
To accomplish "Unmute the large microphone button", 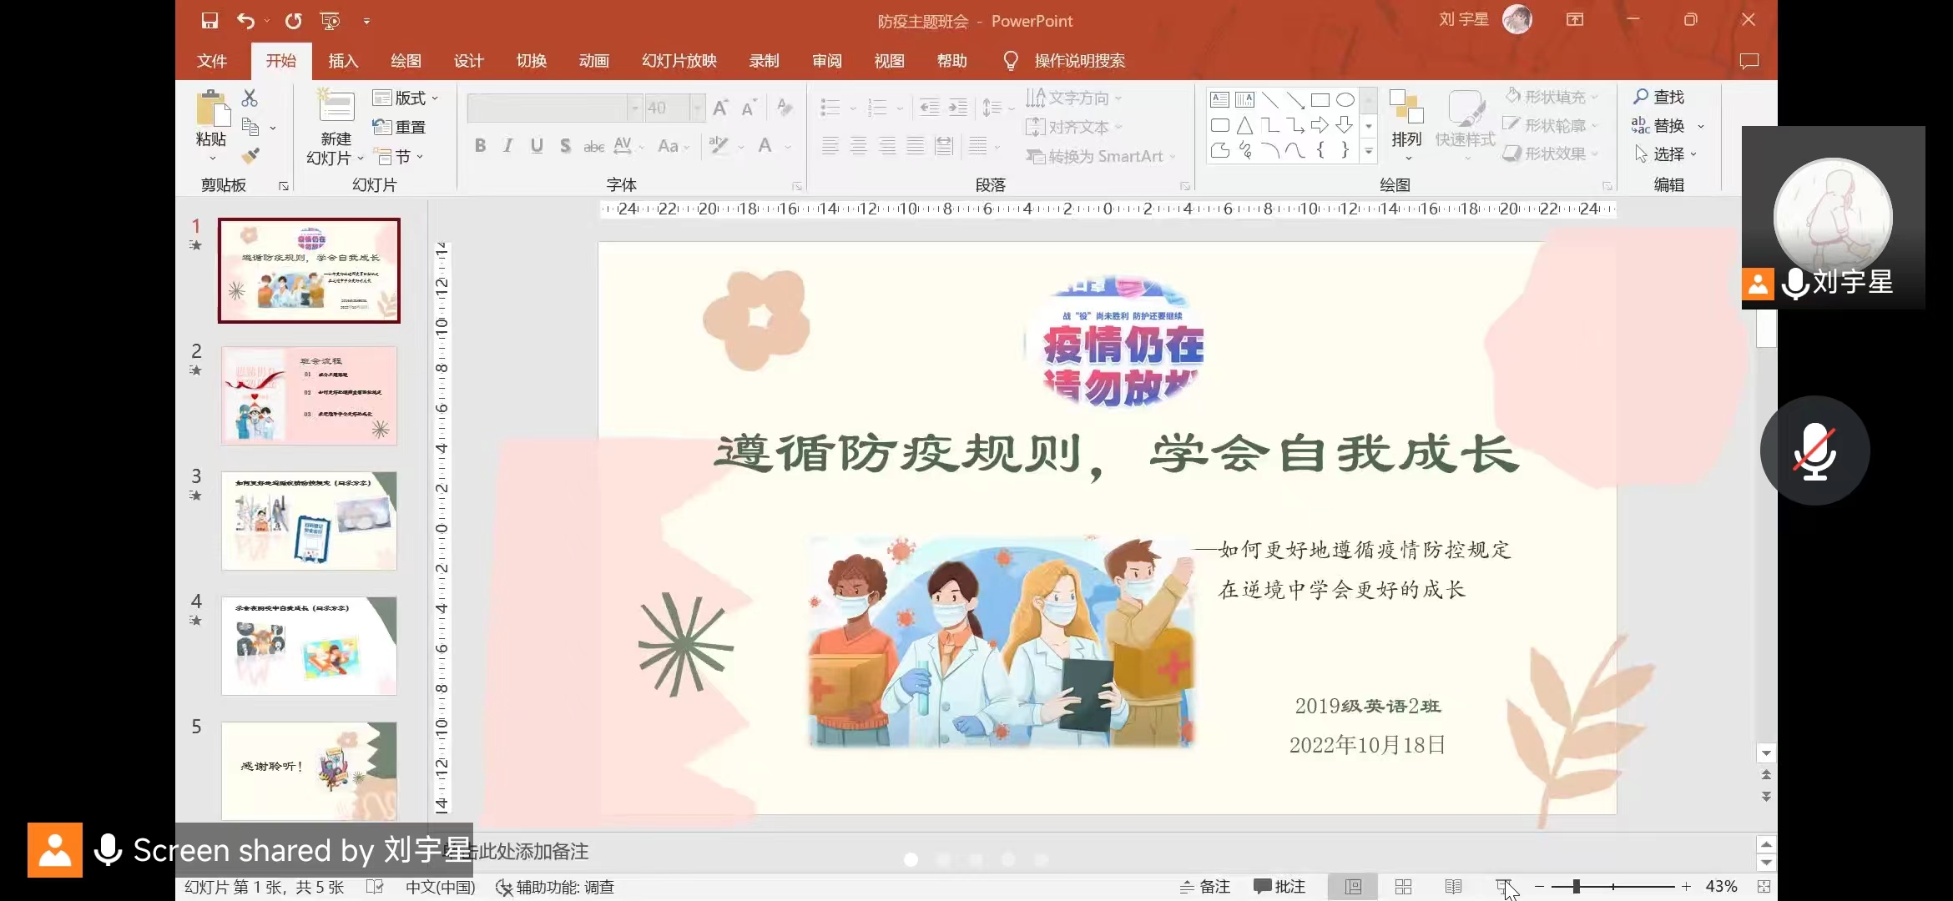I will [1814, 450].
